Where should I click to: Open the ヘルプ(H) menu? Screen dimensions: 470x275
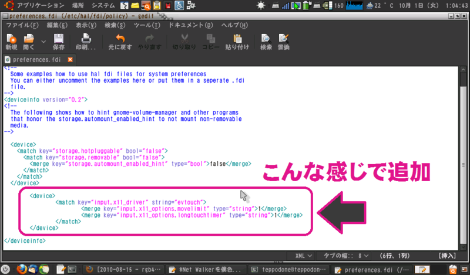[x=234, y=25]
